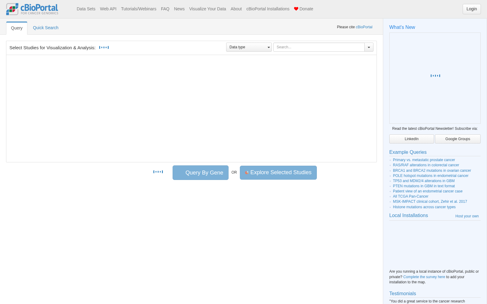Click the Testimonials heading
Viewport: 487px width, 304px height.
402,293
